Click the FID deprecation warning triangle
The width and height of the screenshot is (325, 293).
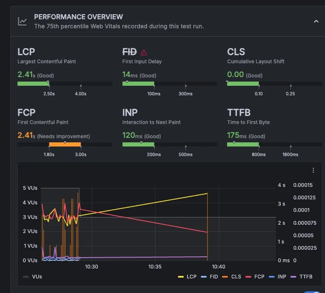click(144, 52)
